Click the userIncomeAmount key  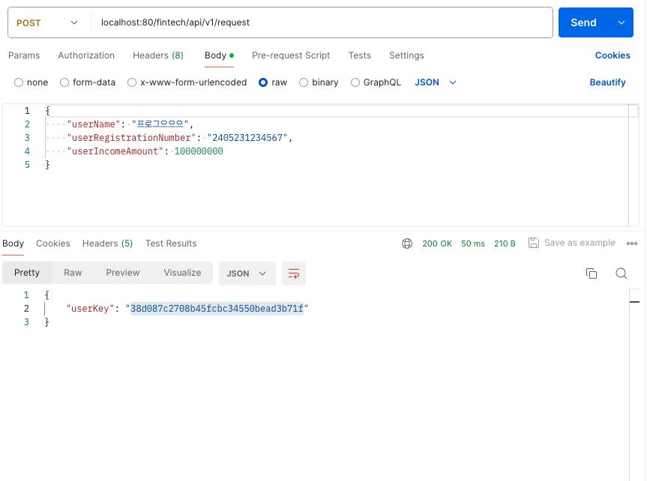point(115,151)
